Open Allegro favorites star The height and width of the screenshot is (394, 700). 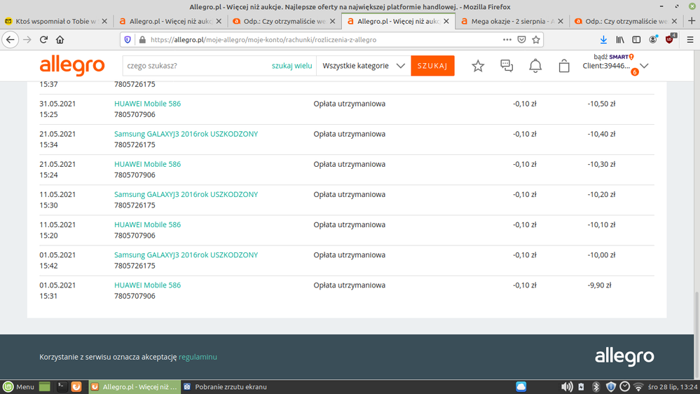coord(478,66)
